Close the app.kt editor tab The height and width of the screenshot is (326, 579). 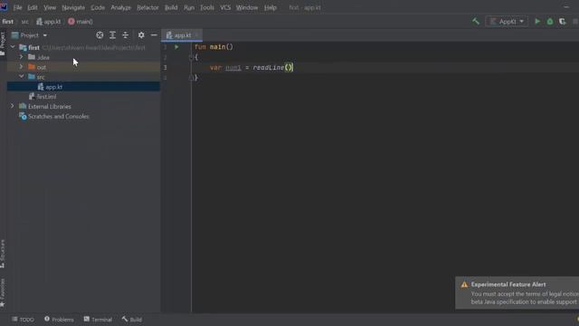tap(197, 35)
